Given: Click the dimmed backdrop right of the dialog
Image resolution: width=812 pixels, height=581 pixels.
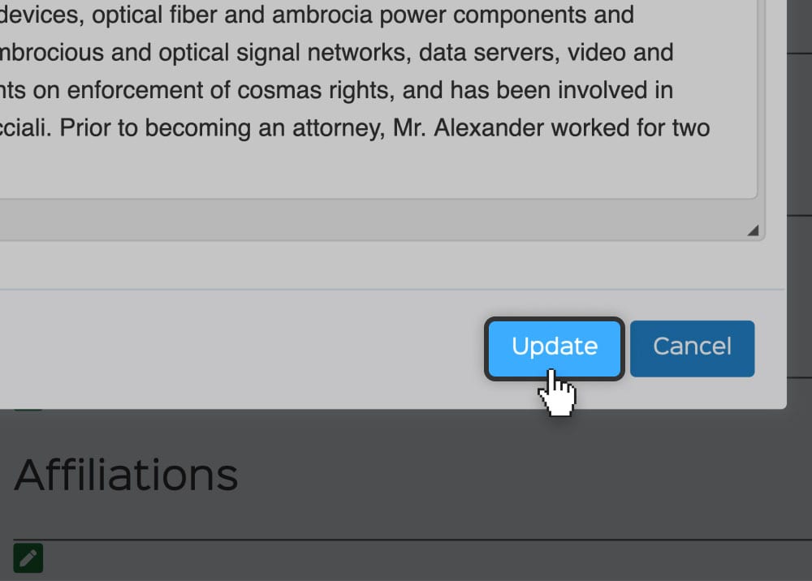Looking at the screenshot, I should pyautogui.click(x=799, y=207).
